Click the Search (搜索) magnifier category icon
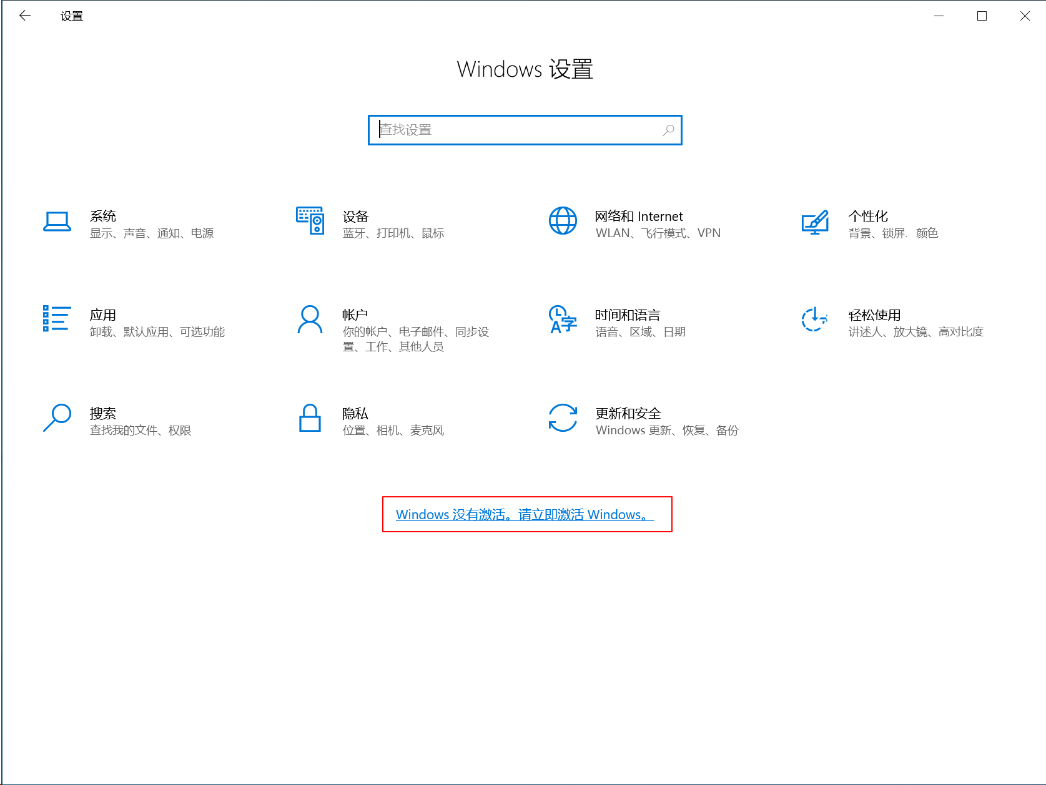Viewport: 1046px width, 785px height. [x=57, y=417]
